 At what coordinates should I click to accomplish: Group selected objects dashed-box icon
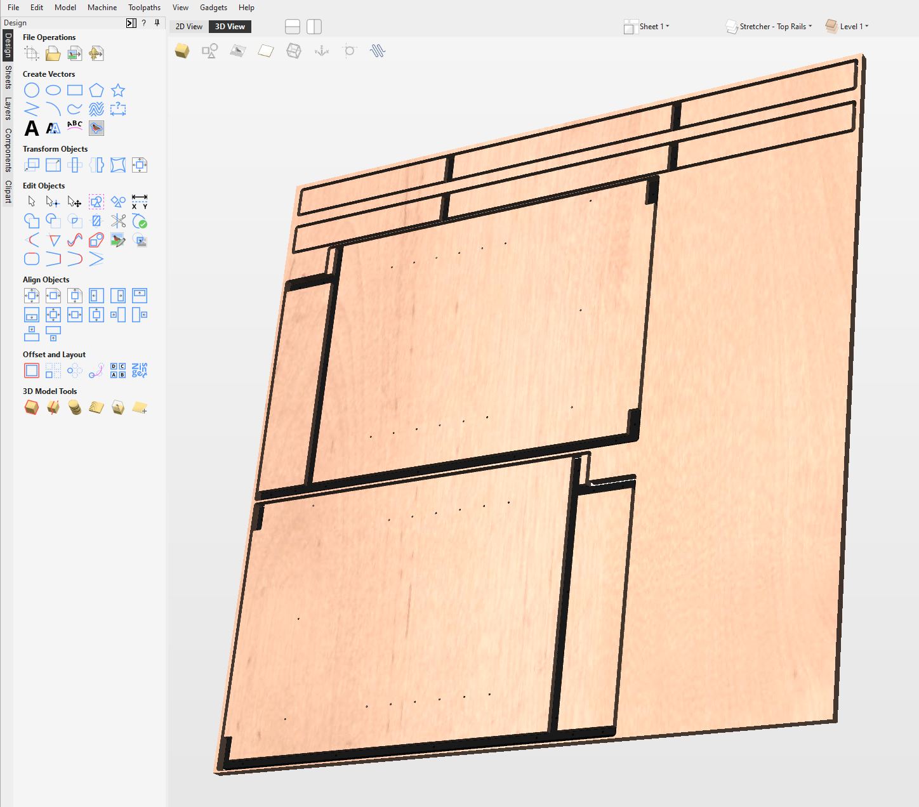point(96,202)
